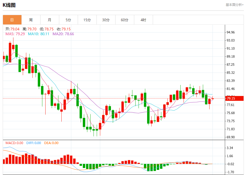246x175 pixels.
Task: Click the 94.96 price axis label
Action: coord(231,33)
